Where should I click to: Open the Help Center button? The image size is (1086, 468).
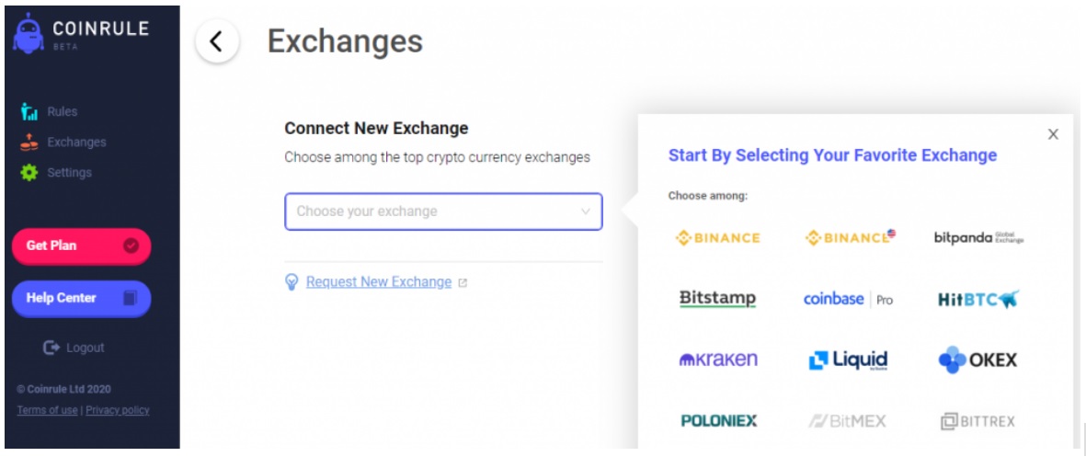[81, 298]
